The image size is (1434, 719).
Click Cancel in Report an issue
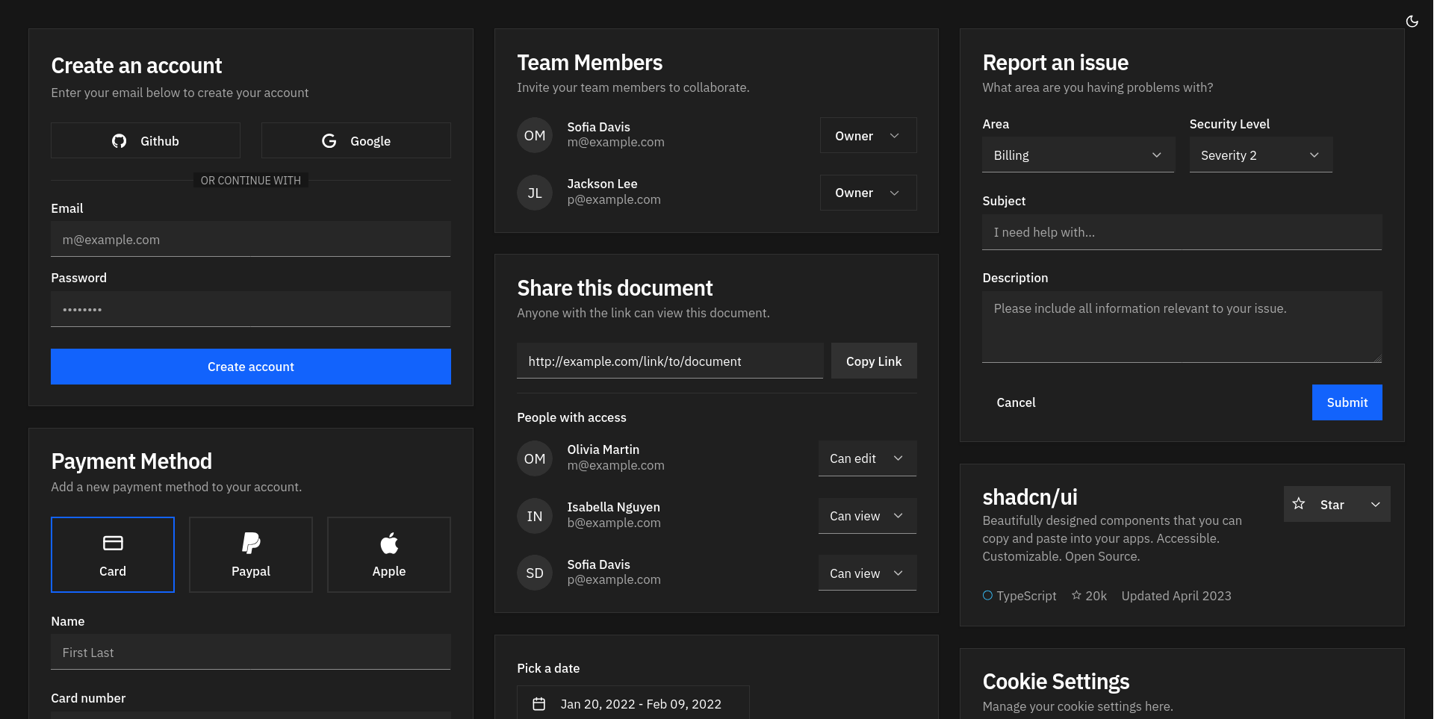tap(1016, 402)
